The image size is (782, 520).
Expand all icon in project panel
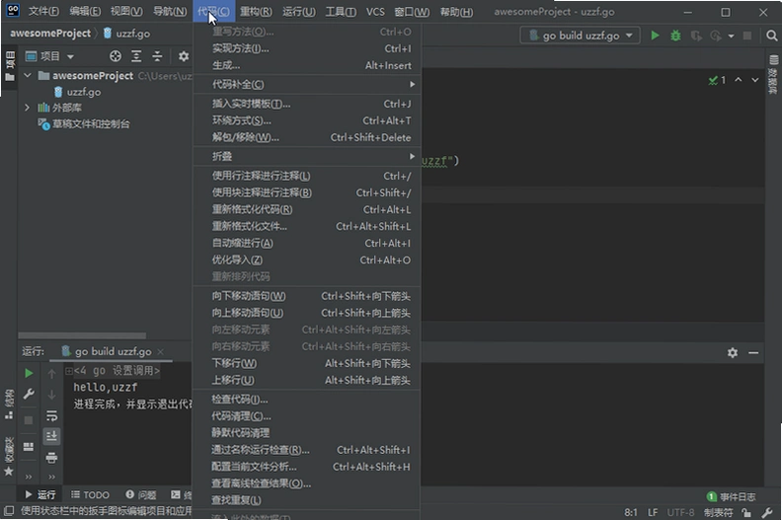(x=136, y=56)
